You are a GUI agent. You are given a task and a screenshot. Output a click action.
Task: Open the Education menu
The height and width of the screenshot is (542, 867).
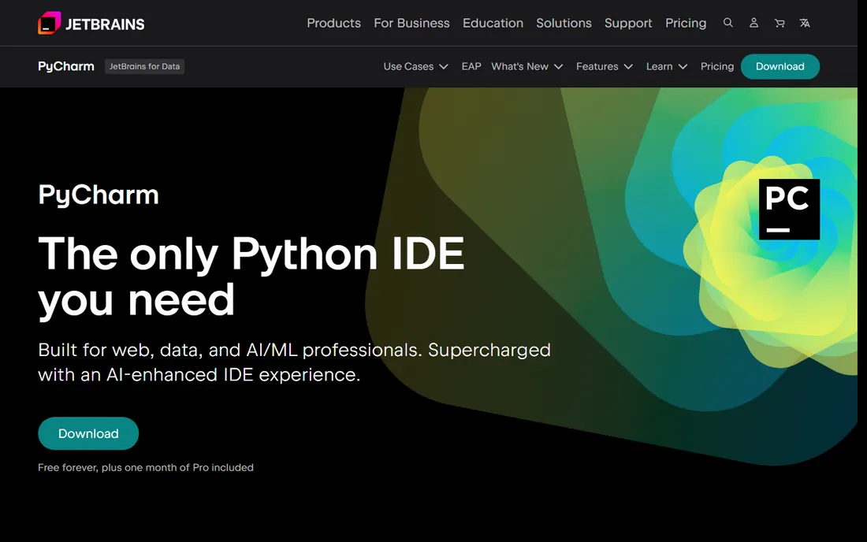tap(493, 23)
